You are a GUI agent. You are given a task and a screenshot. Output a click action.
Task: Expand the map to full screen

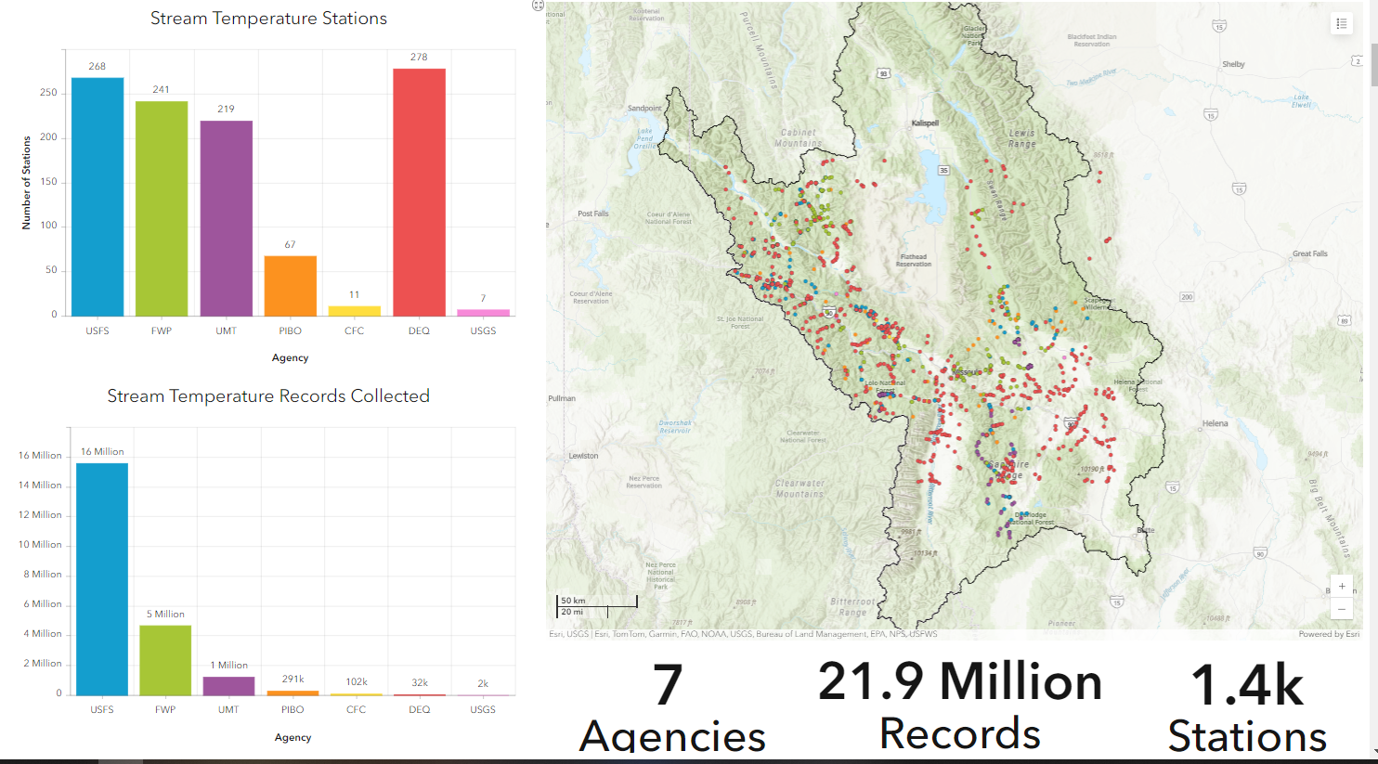(537, 6)
